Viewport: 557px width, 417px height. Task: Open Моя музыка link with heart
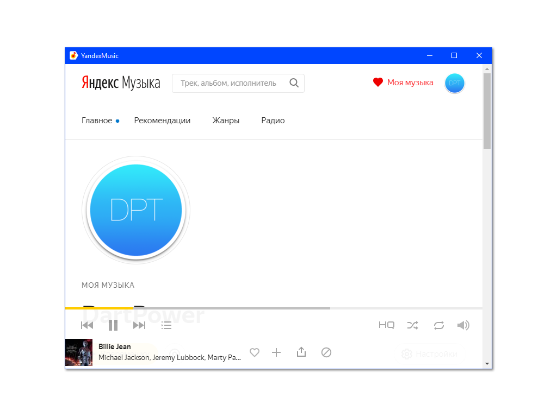coord(403,83)
